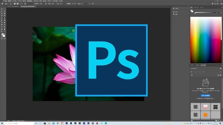Image resolution: width=223 pixels, height=125 pixels.
Task: Open the blend Mode dropdown in options bar
Action: (29, 4)
